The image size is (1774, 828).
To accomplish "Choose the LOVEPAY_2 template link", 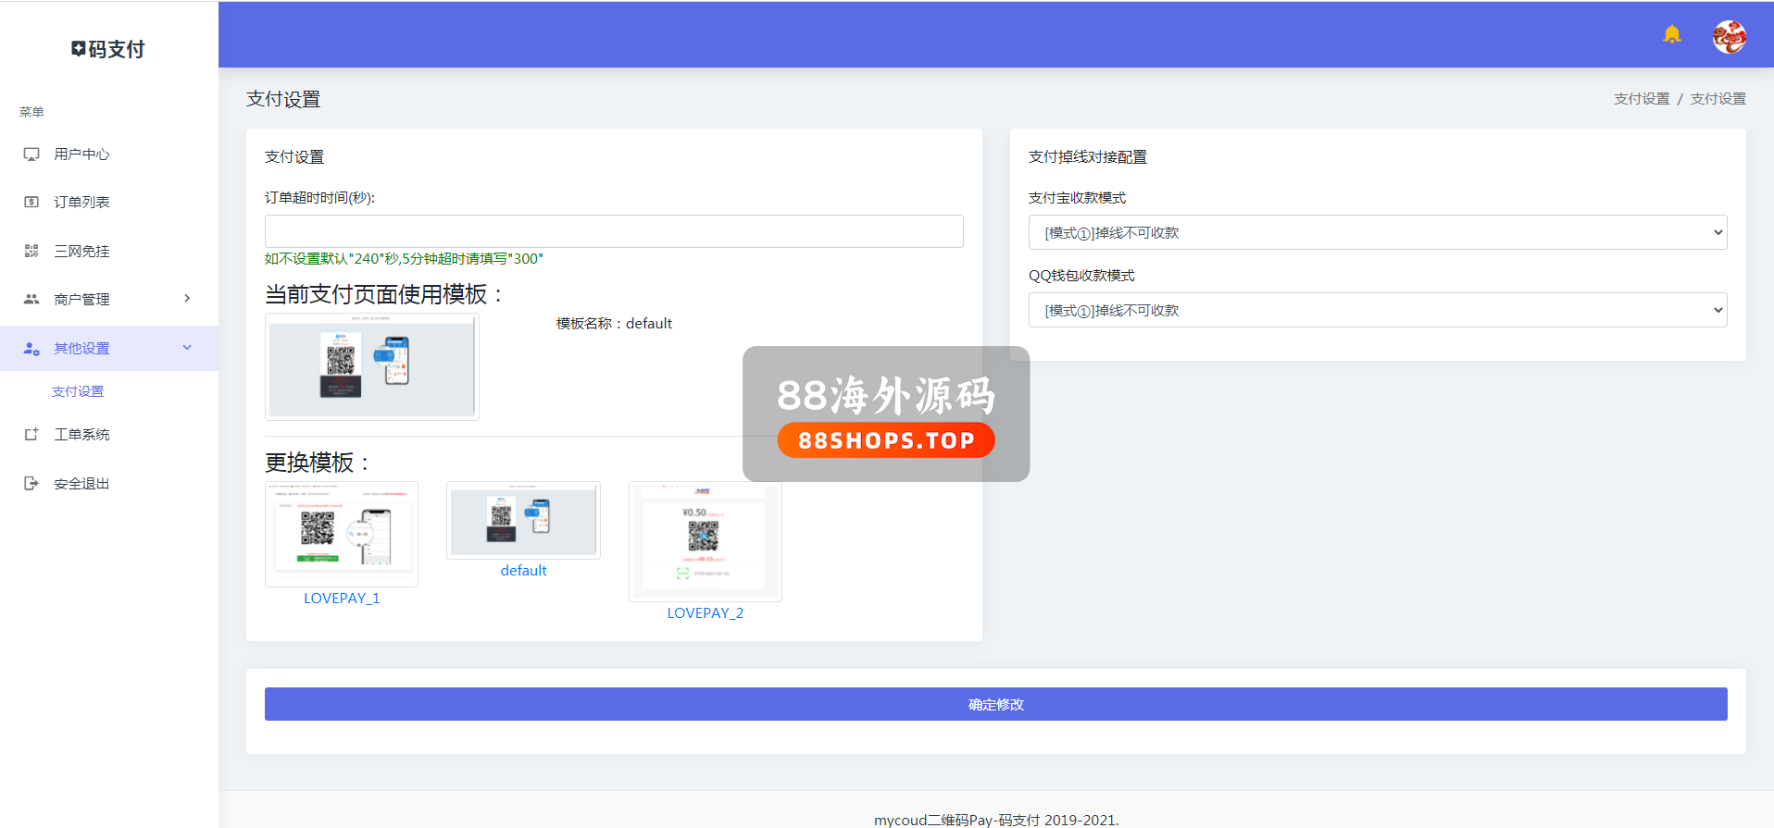I will pyautogui.click(x=705, y=612).
